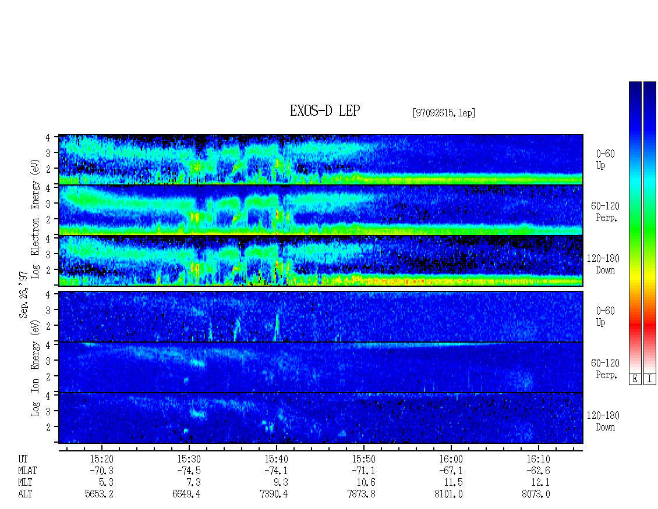The image size is (658, 509).
Task: Select the electron 0-60 Up spectrogram panel
Action: pos(321,159)
